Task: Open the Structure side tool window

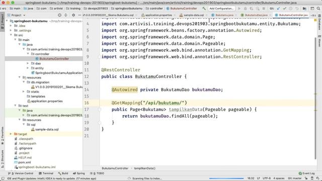Action: point(2,159)
